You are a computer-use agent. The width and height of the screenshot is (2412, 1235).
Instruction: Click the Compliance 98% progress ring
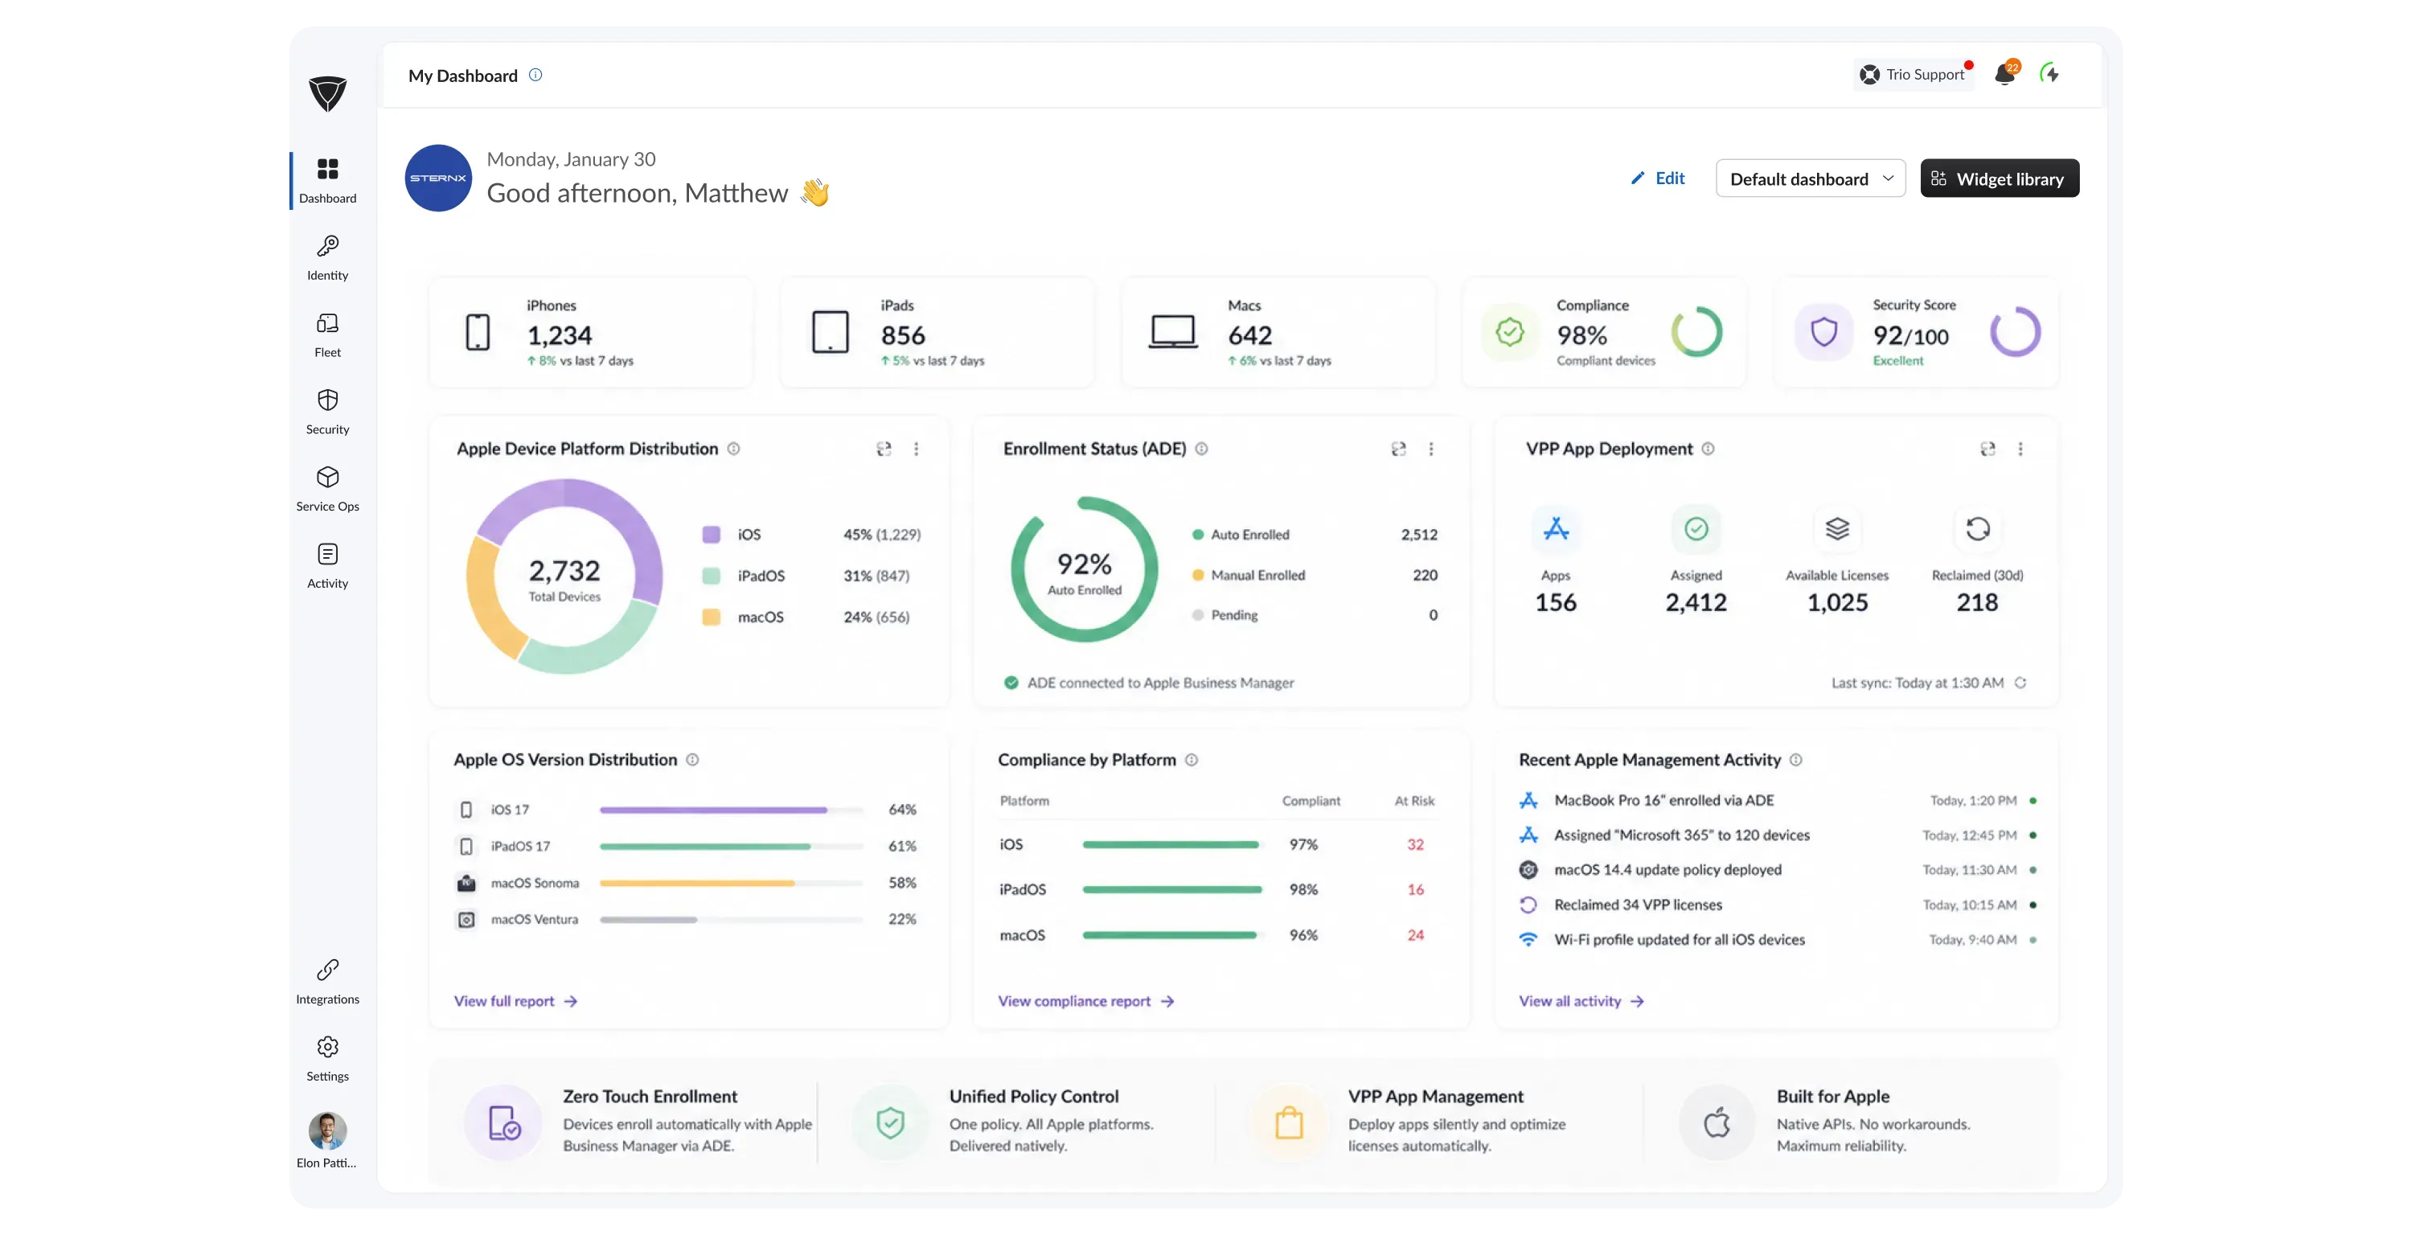click(1696, 331)
